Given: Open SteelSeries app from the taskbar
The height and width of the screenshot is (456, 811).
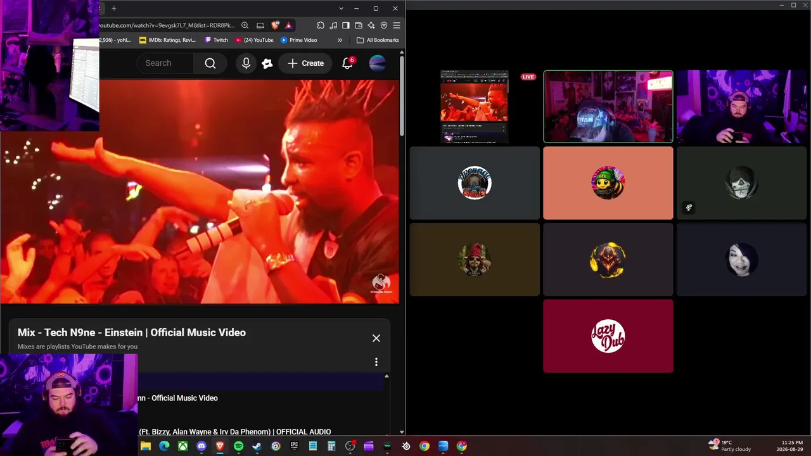Looking at the screenshot, I should click(406, 446).
